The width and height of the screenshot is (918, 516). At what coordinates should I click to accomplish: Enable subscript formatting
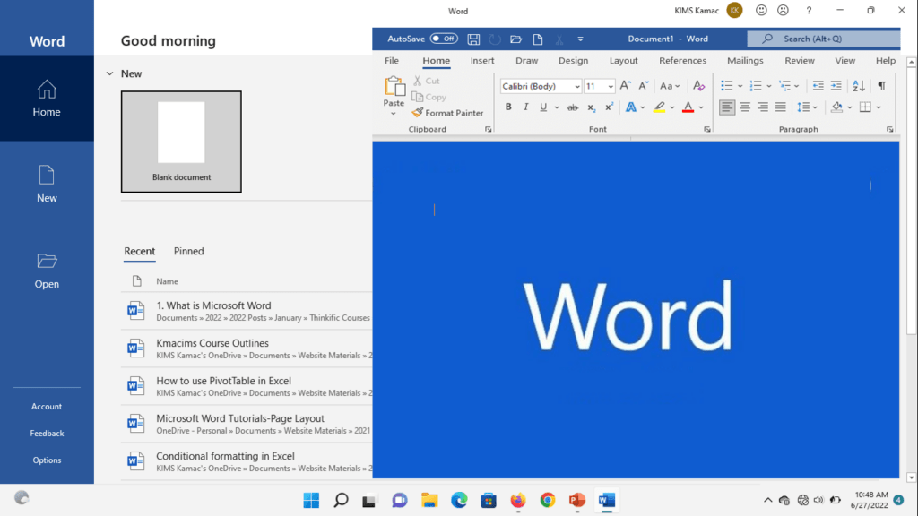coord(592,107)
